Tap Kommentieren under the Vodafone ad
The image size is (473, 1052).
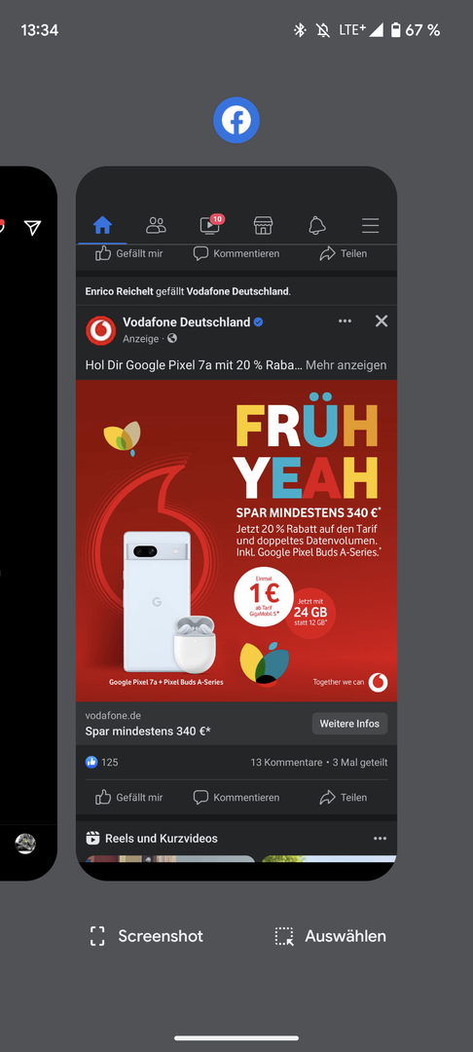[236, 797]
